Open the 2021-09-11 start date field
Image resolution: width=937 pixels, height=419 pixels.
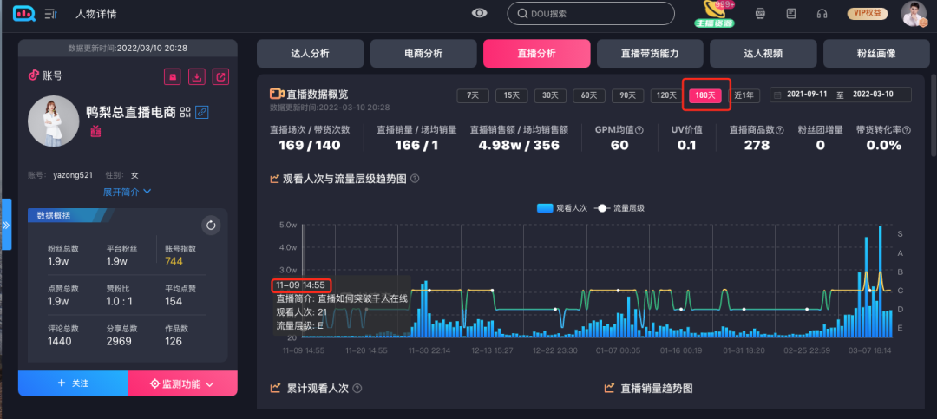tap(807, 95)
